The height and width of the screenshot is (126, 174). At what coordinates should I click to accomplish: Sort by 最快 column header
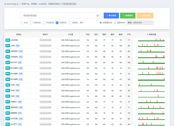pyautogui.click(x=112, y=35)
